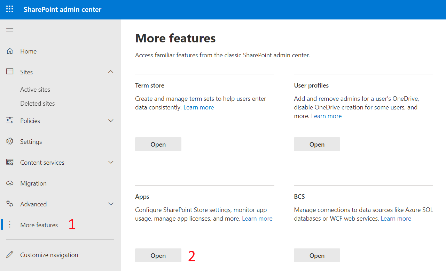Screen dimensions: 446x271
Task: Click the Apps card title
Action: coord(142,197)
